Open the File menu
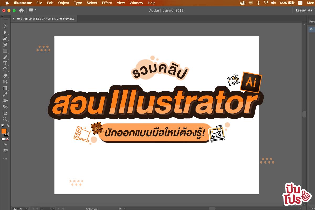 pyautogui.click(x=39, y=3)
